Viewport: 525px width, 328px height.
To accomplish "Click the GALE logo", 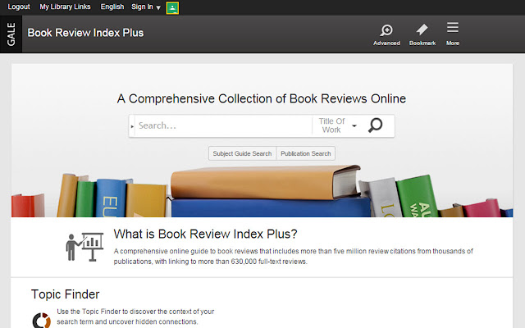I will point(11,34).
